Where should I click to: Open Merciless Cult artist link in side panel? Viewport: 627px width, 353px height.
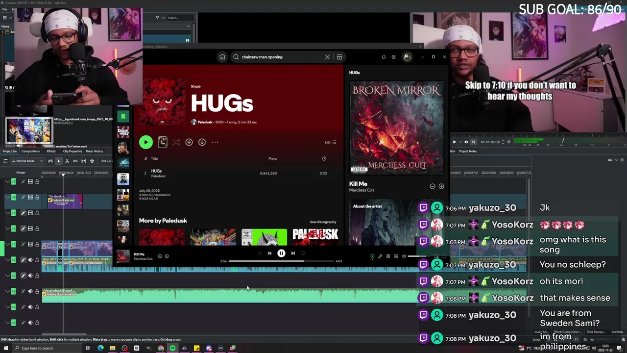point(362,190)
